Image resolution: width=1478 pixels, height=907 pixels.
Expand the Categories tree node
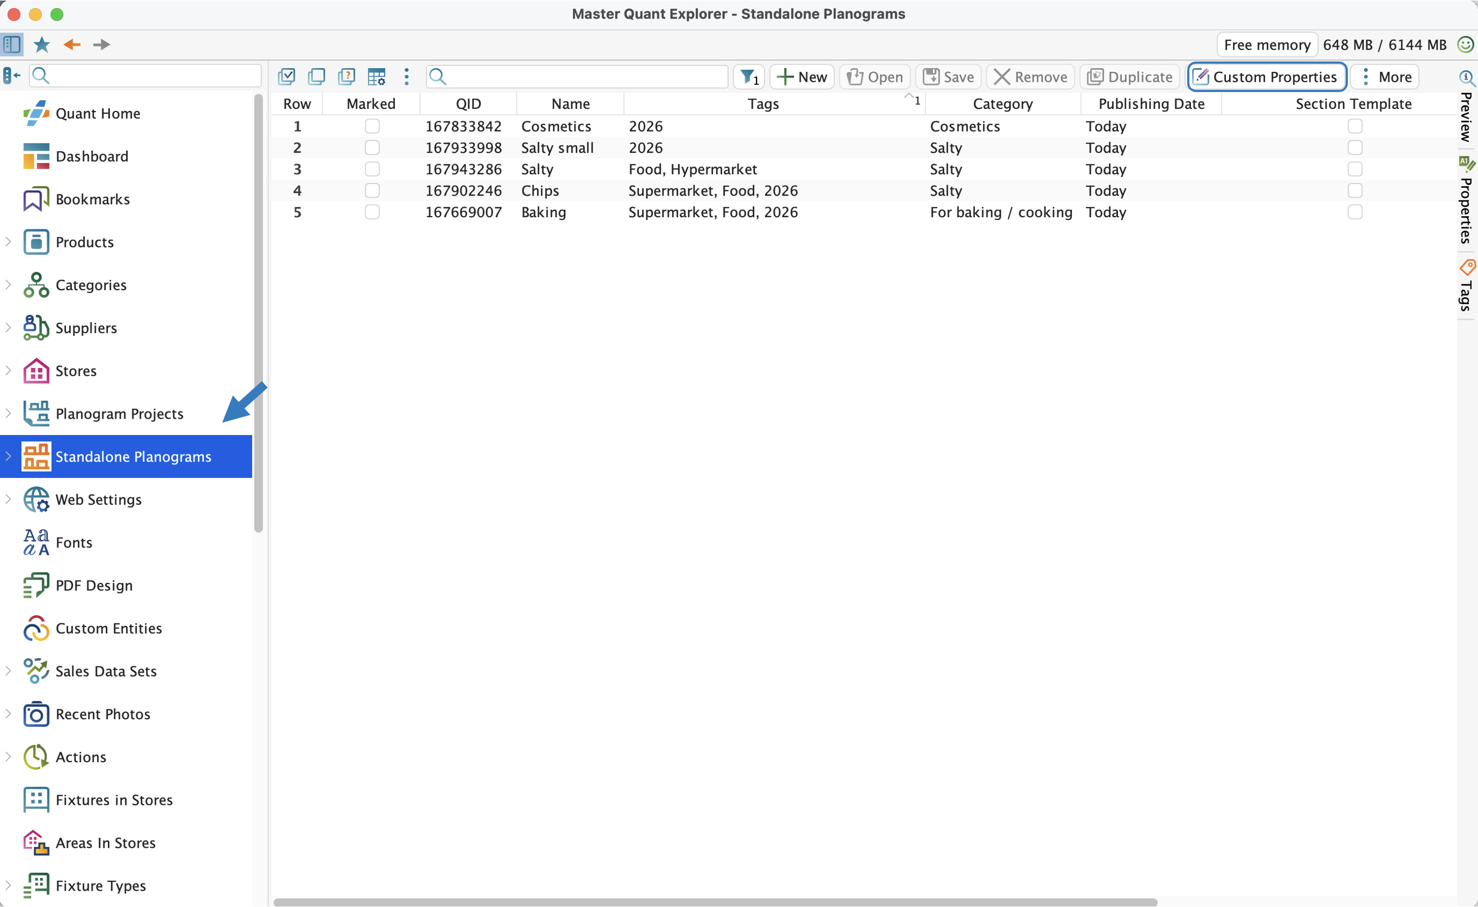click(x=8, y=285)
